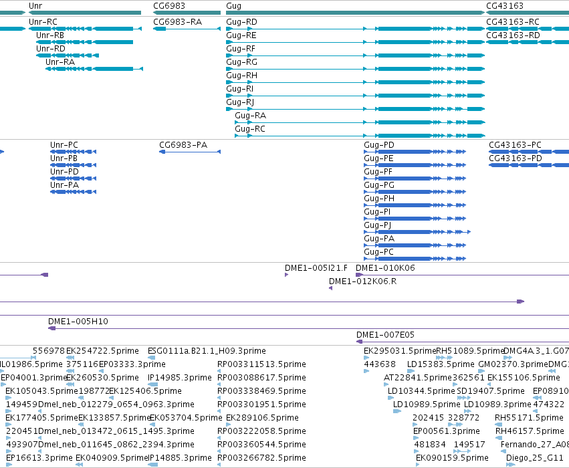Select the Unr-PC protein label
This screenshot has height=468, width=569.
click(x=64, y=145)
